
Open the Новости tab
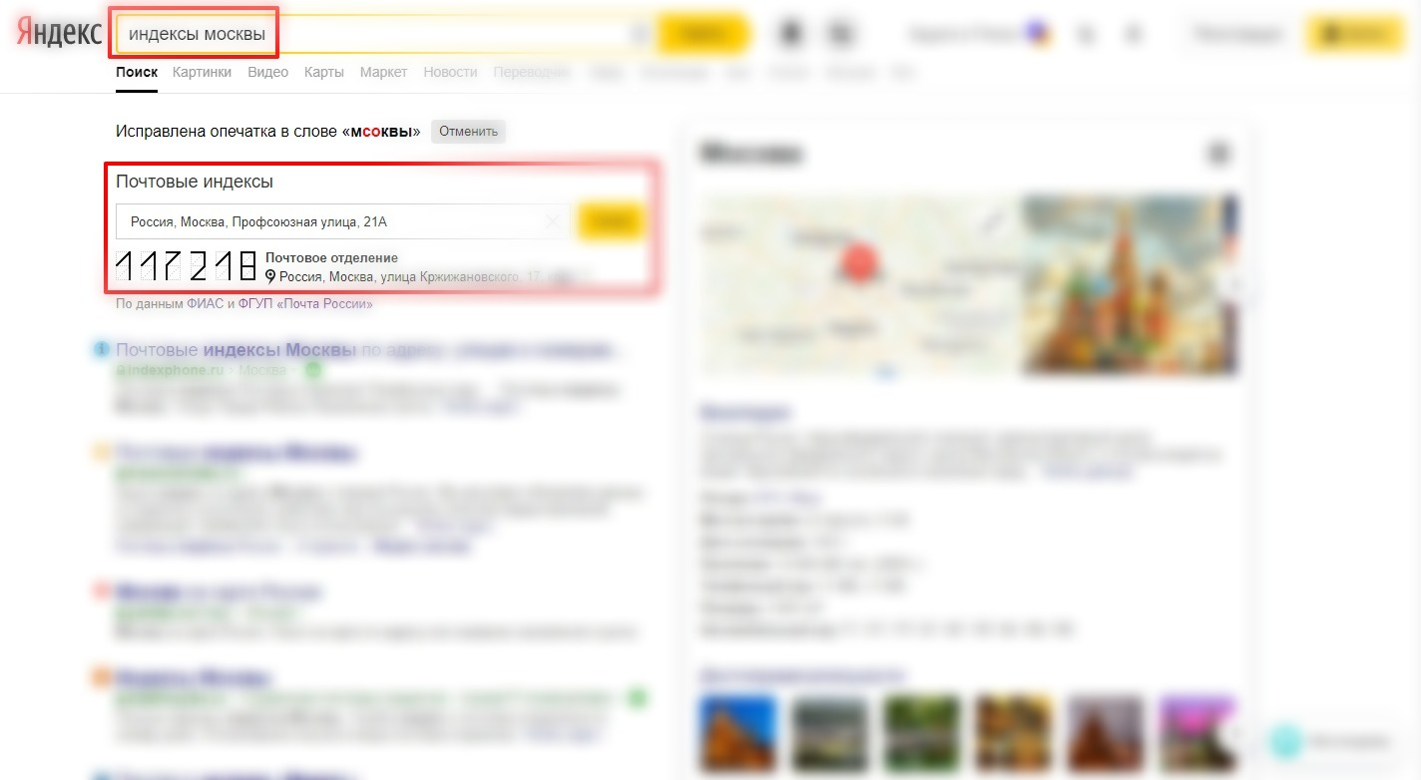click(x=450, y=72)
